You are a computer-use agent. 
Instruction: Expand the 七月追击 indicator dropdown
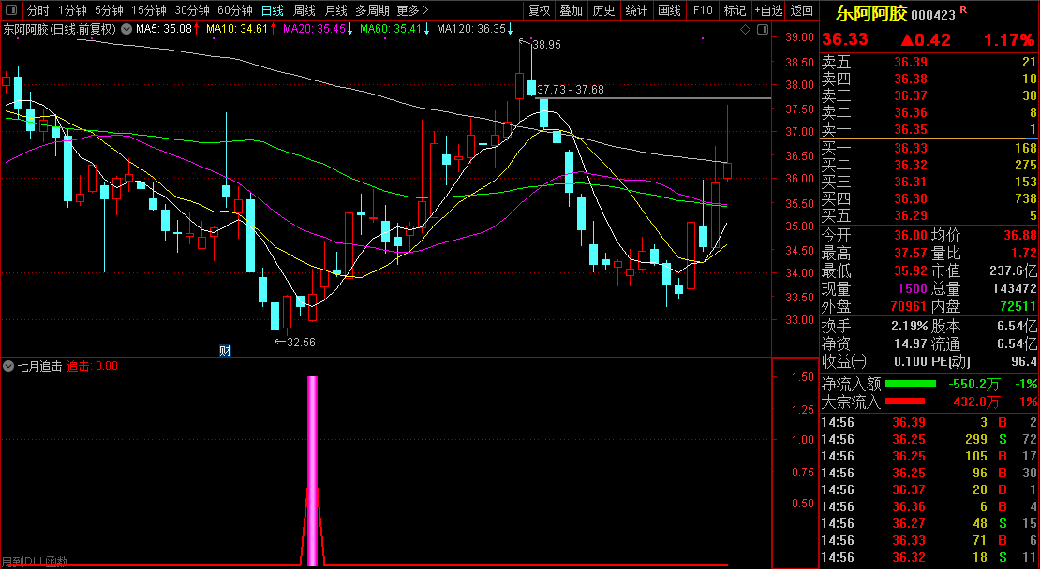[x=9, y=366]
